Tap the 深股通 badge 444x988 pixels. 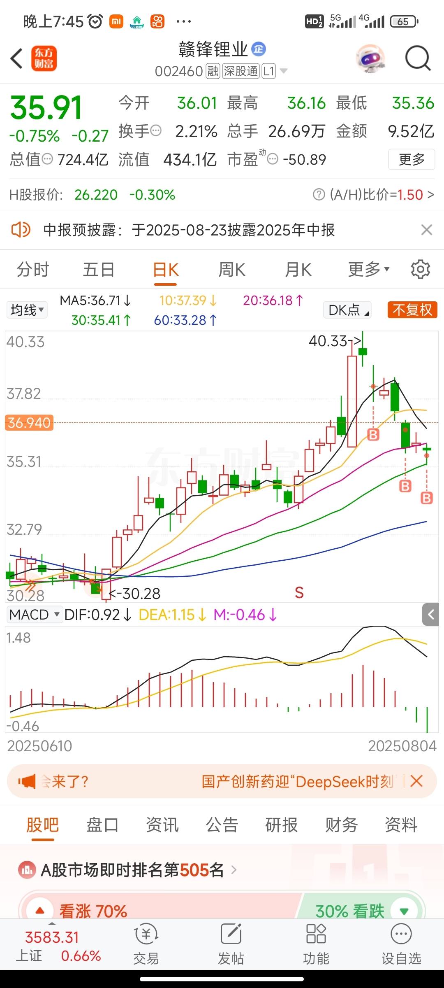click(241, 71)
